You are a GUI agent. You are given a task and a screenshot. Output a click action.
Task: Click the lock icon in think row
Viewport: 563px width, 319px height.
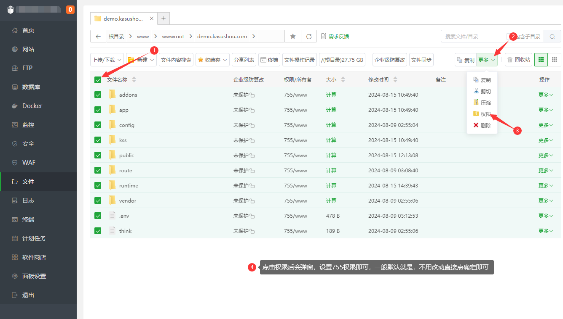(x=252, y=232)
